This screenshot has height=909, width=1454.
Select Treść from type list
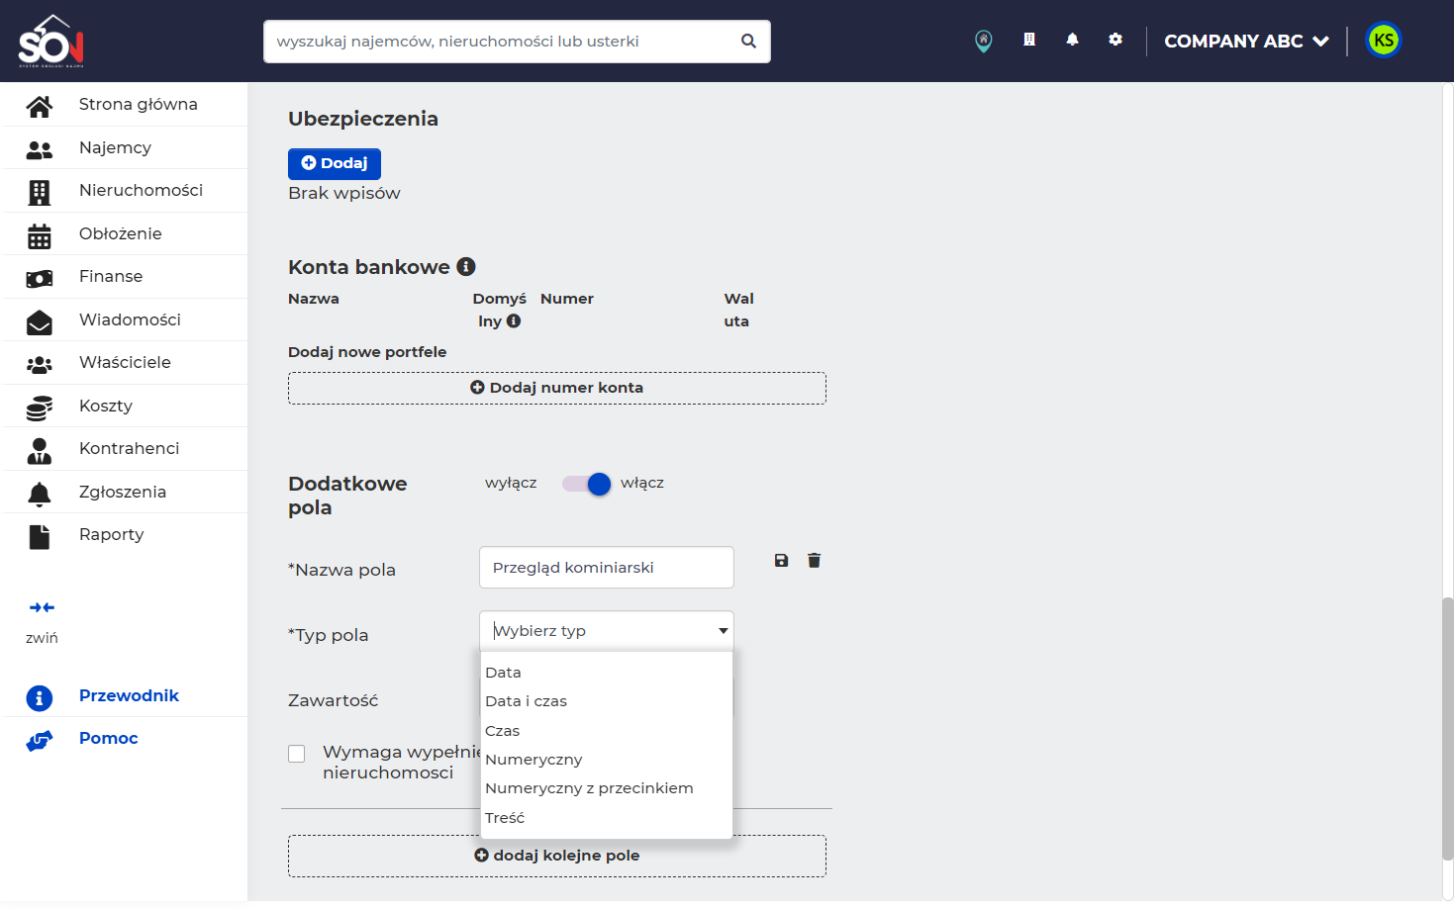point(606,818)
